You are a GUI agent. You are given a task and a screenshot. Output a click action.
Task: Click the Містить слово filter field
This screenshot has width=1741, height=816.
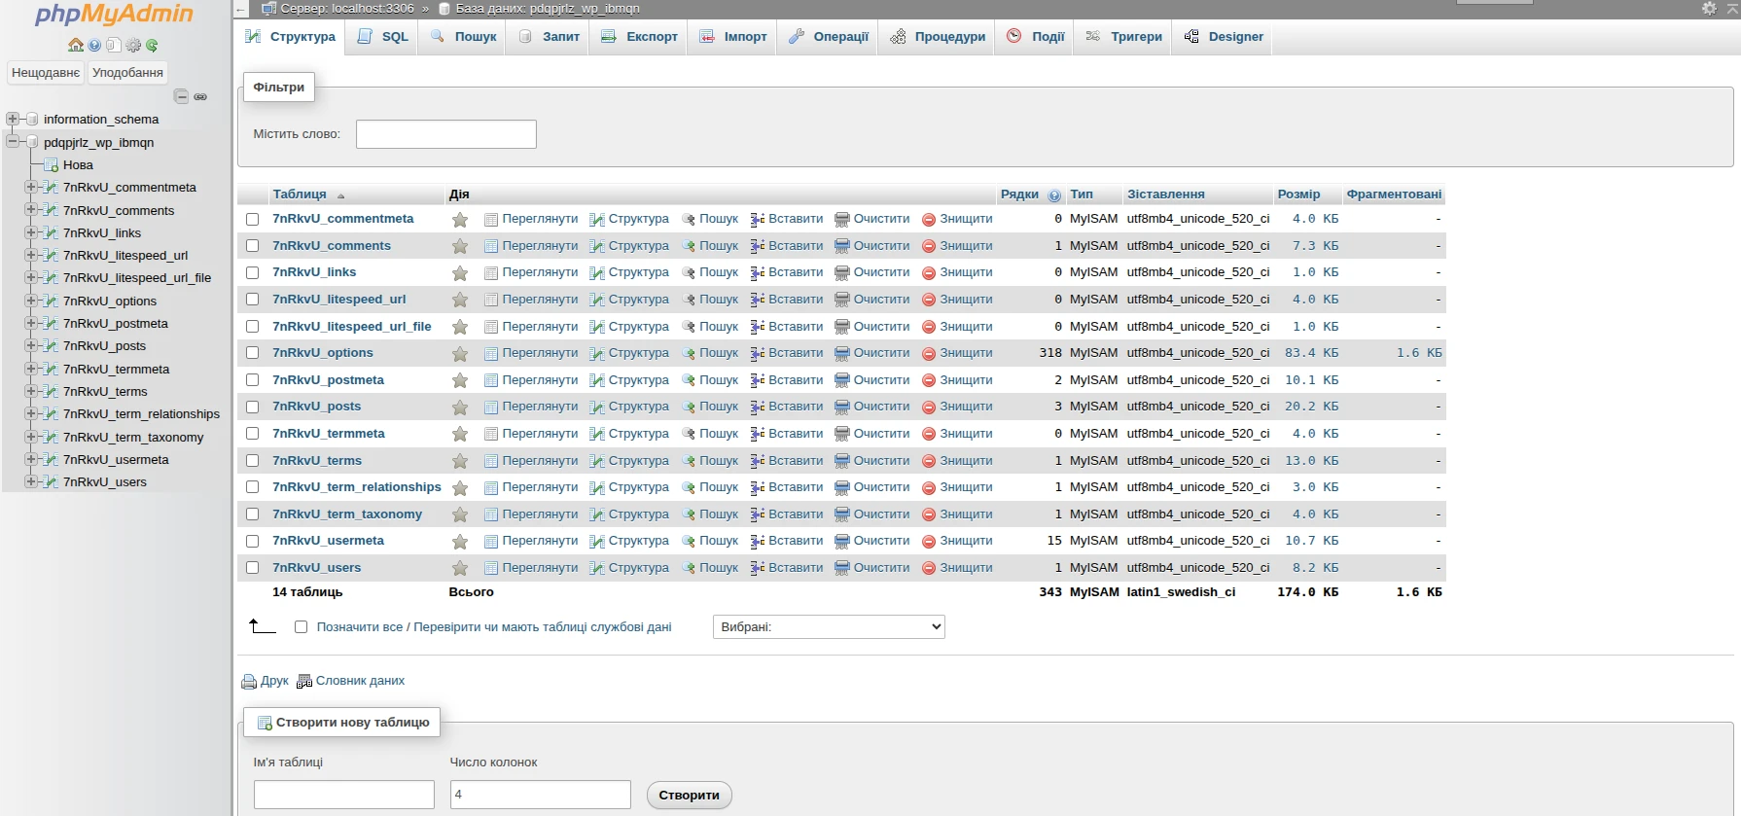tap(446, 134)
